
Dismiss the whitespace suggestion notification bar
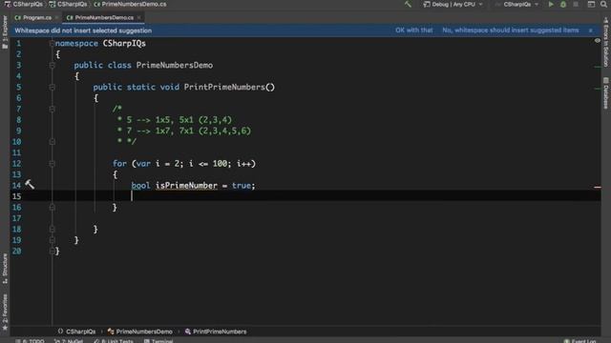(x=591, y=30)
